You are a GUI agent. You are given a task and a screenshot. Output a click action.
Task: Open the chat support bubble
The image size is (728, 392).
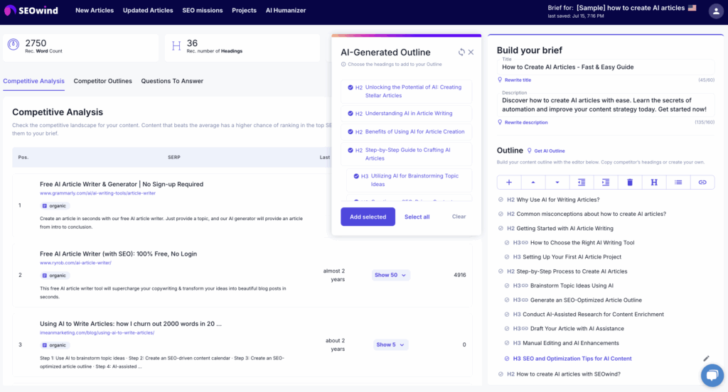tap(711, 374)
